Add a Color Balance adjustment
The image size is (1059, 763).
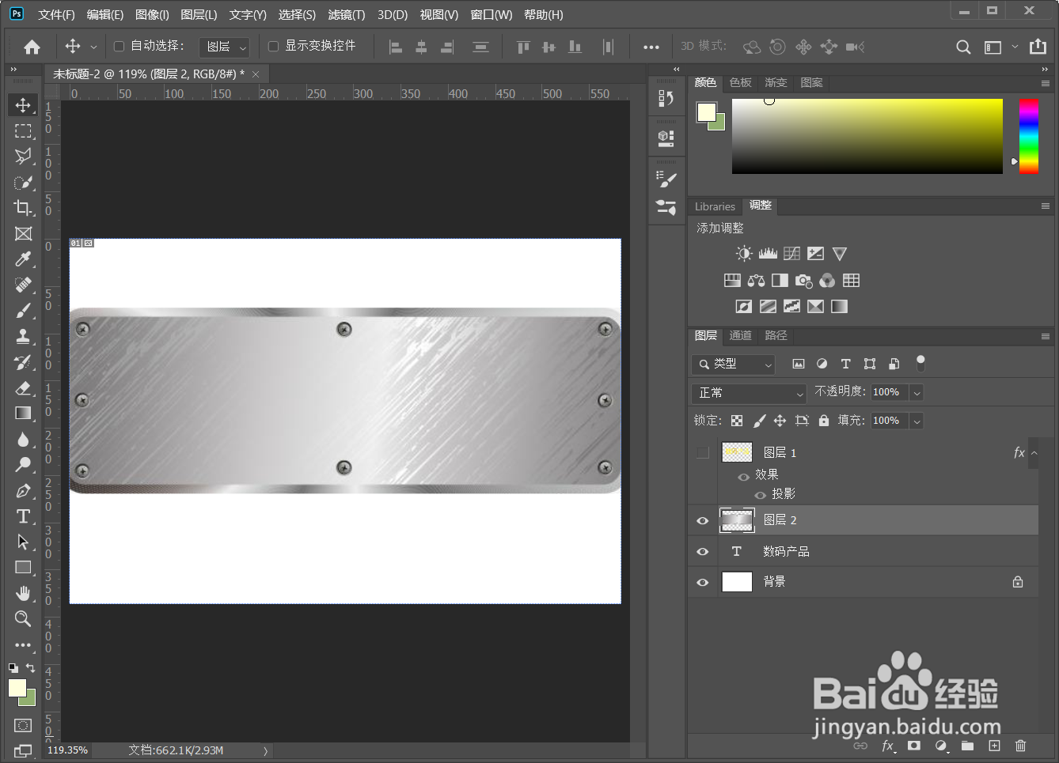pos(756,281)
